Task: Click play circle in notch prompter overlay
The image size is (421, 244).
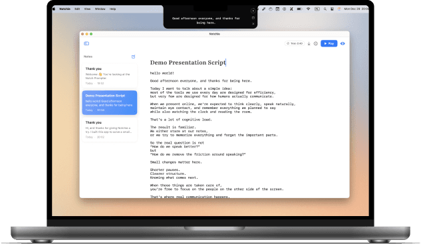Action: [x=253, y=11]
